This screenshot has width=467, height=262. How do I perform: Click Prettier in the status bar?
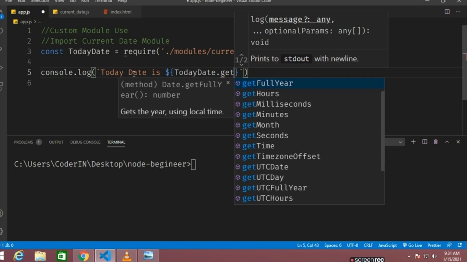click(434, 245)
